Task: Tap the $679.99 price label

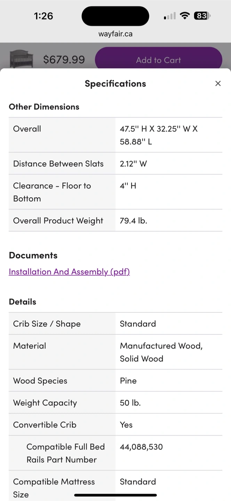Action: point(64,60)
